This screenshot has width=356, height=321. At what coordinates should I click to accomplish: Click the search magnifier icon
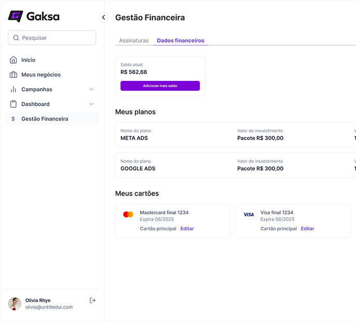click(16, 38)
